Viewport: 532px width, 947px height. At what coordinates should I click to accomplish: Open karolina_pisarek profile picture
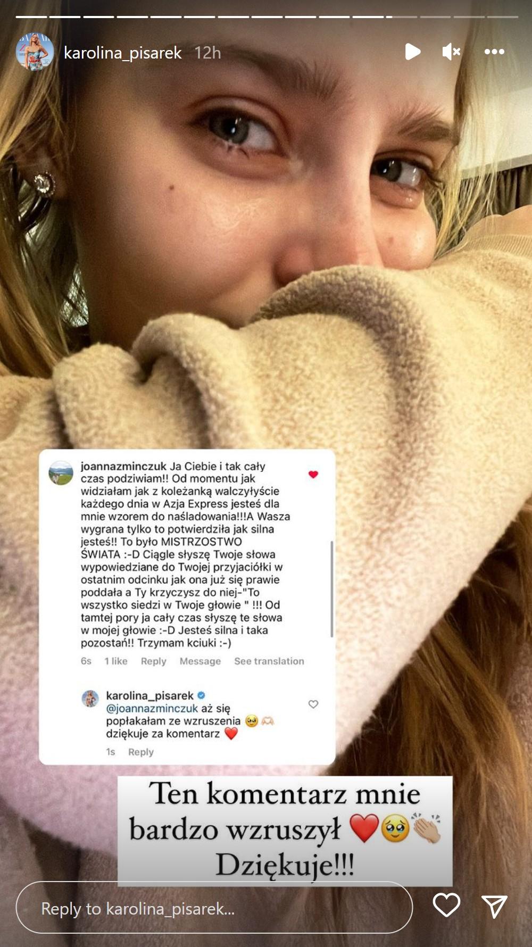(35, 52)
